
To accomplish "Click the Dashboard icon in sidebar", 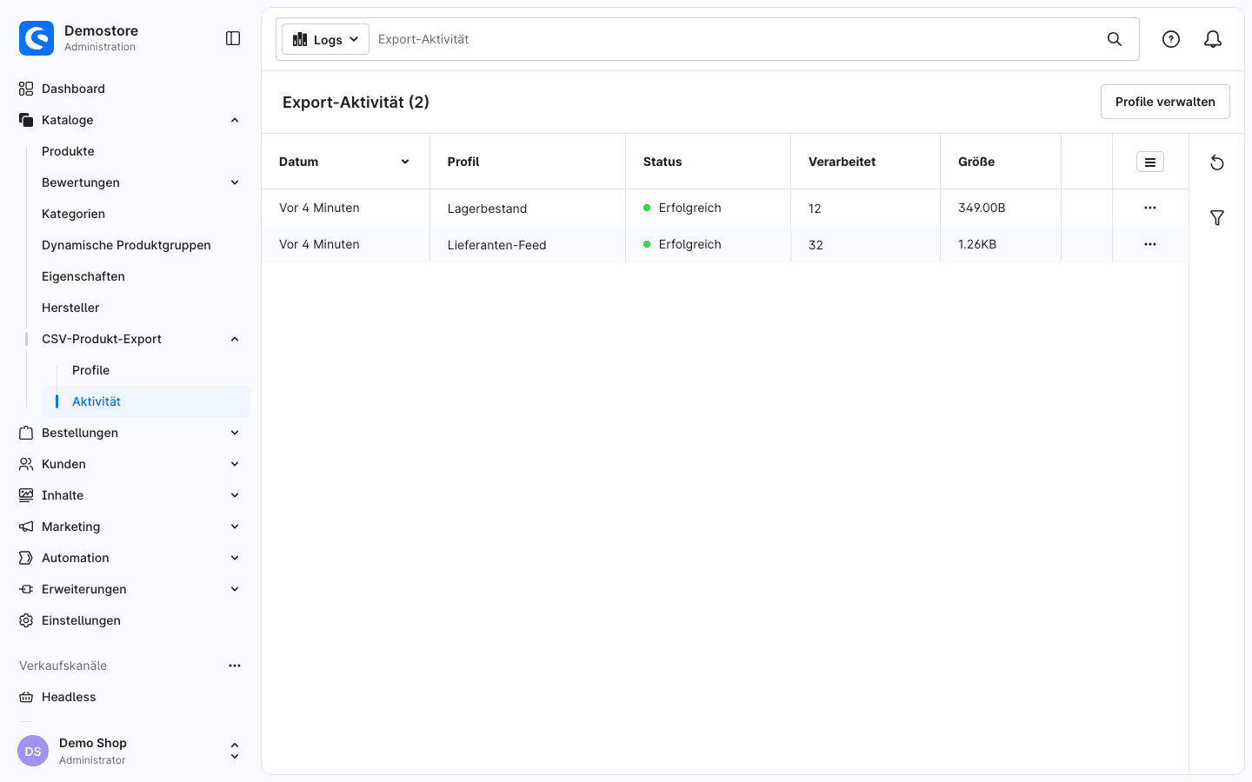I will 26,89.
